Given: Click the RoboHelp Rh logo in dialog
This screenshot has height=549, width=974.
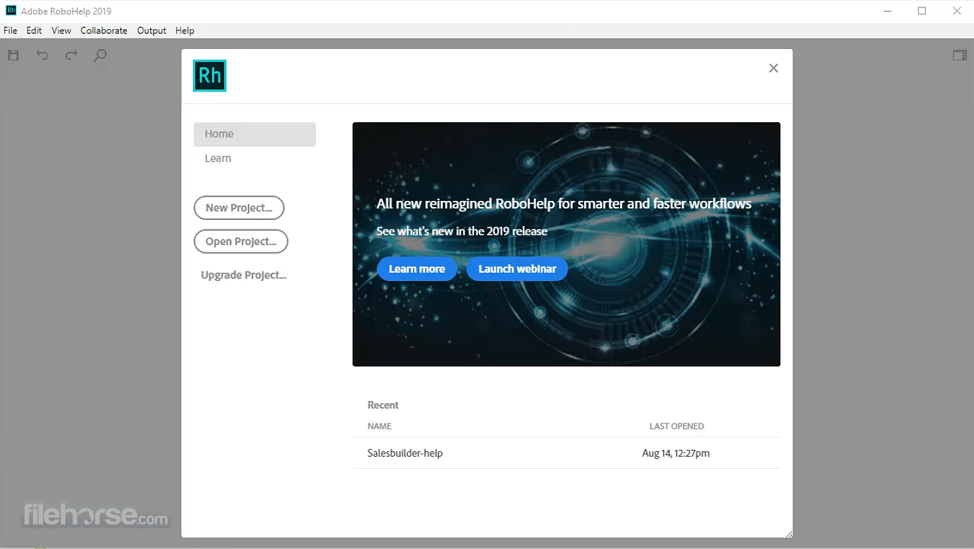Looking at the screenshot, I should point(209,75).
